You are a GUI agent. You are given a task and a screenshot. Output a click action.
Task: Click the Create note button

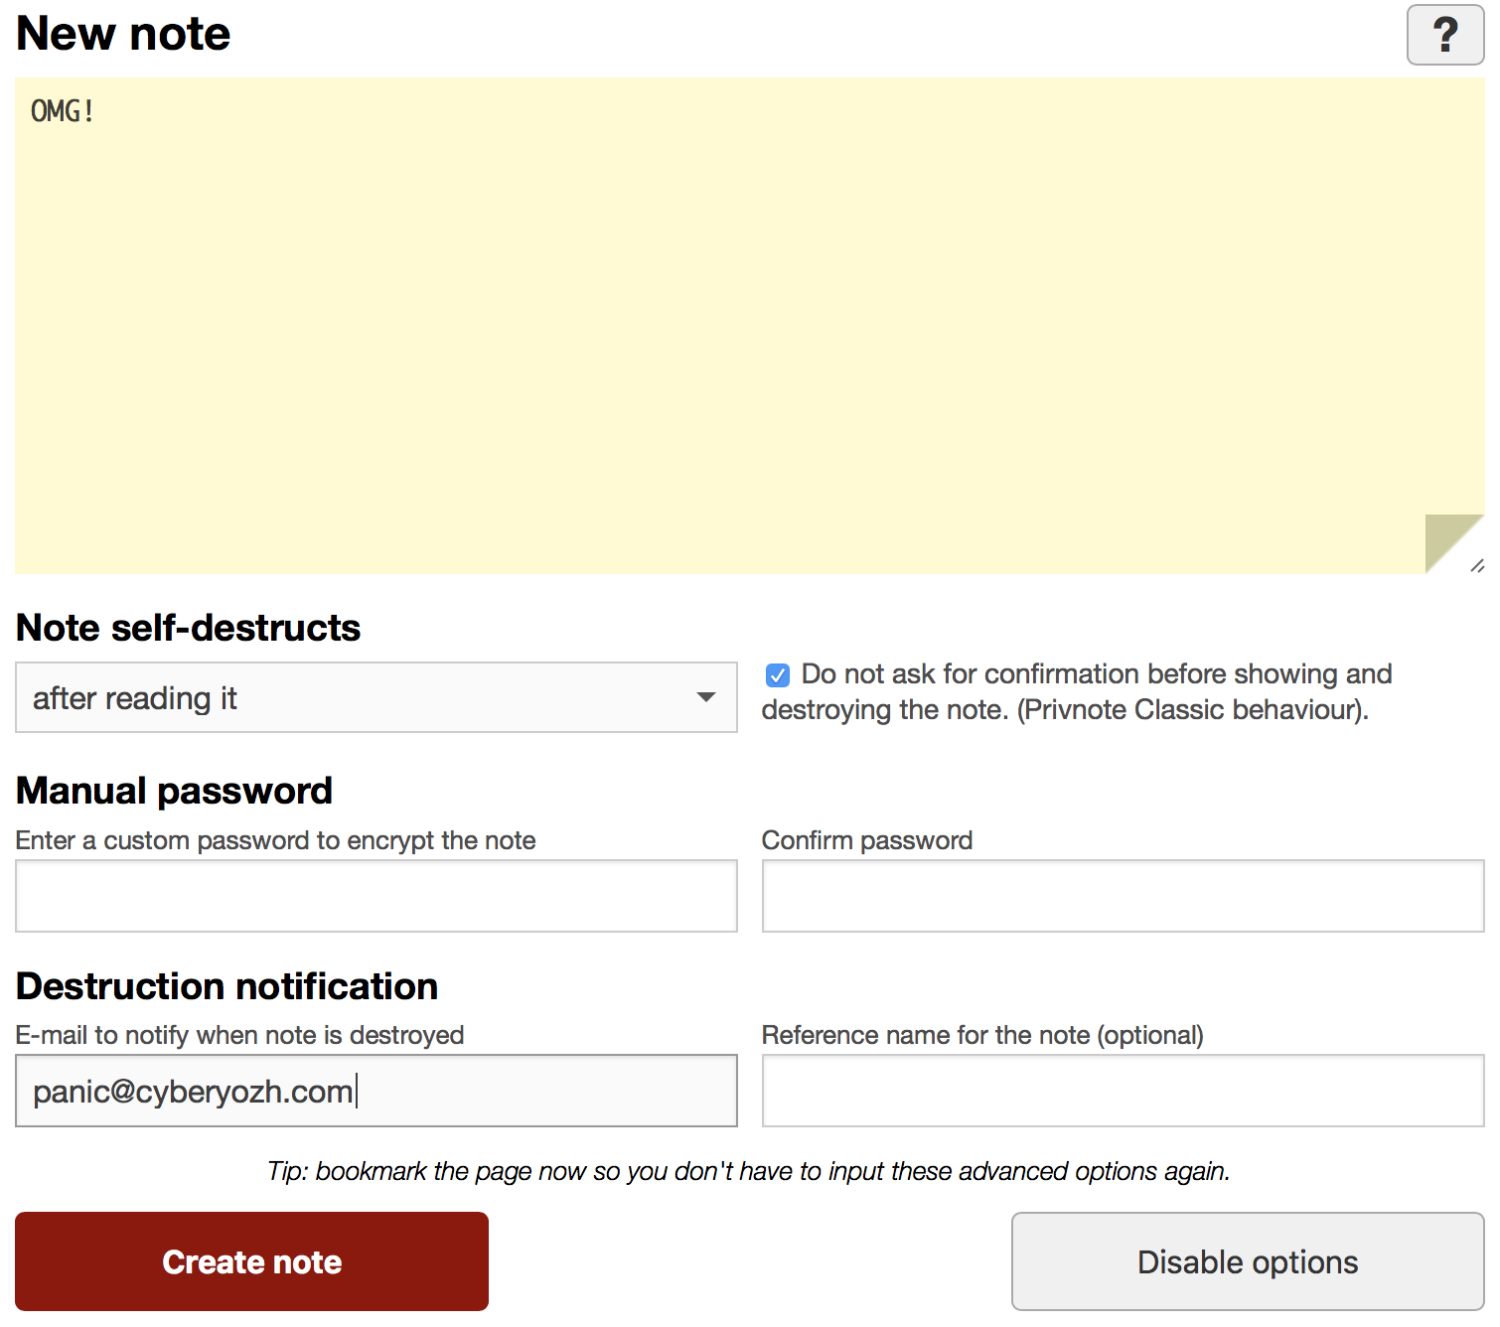[251, 1261]
